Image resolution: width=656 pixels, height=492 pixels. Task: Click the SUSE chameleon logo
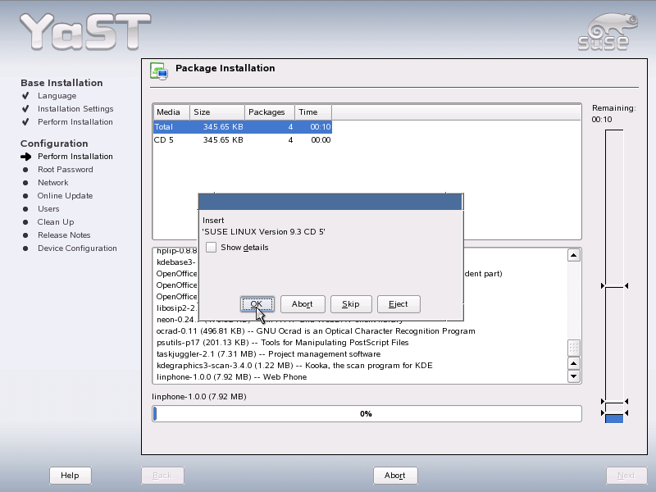click(608, 32)
